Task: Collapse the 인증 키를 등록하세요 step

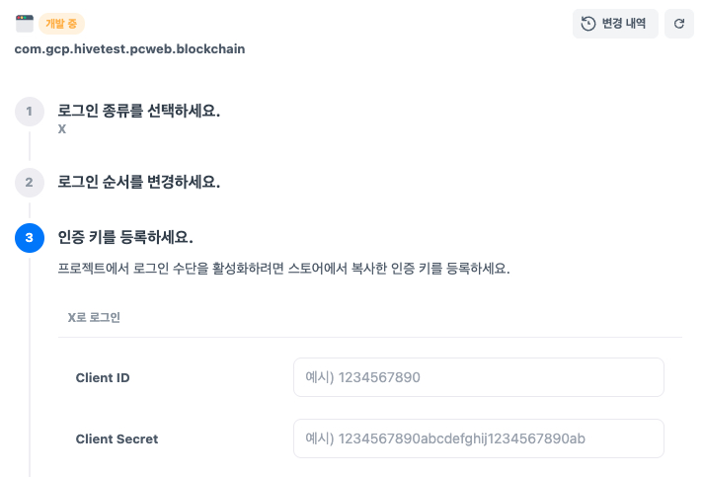Action: [125, 237]
